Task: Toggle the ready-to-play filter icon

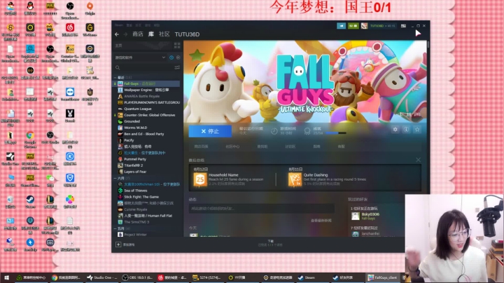Action: point(178,57)
